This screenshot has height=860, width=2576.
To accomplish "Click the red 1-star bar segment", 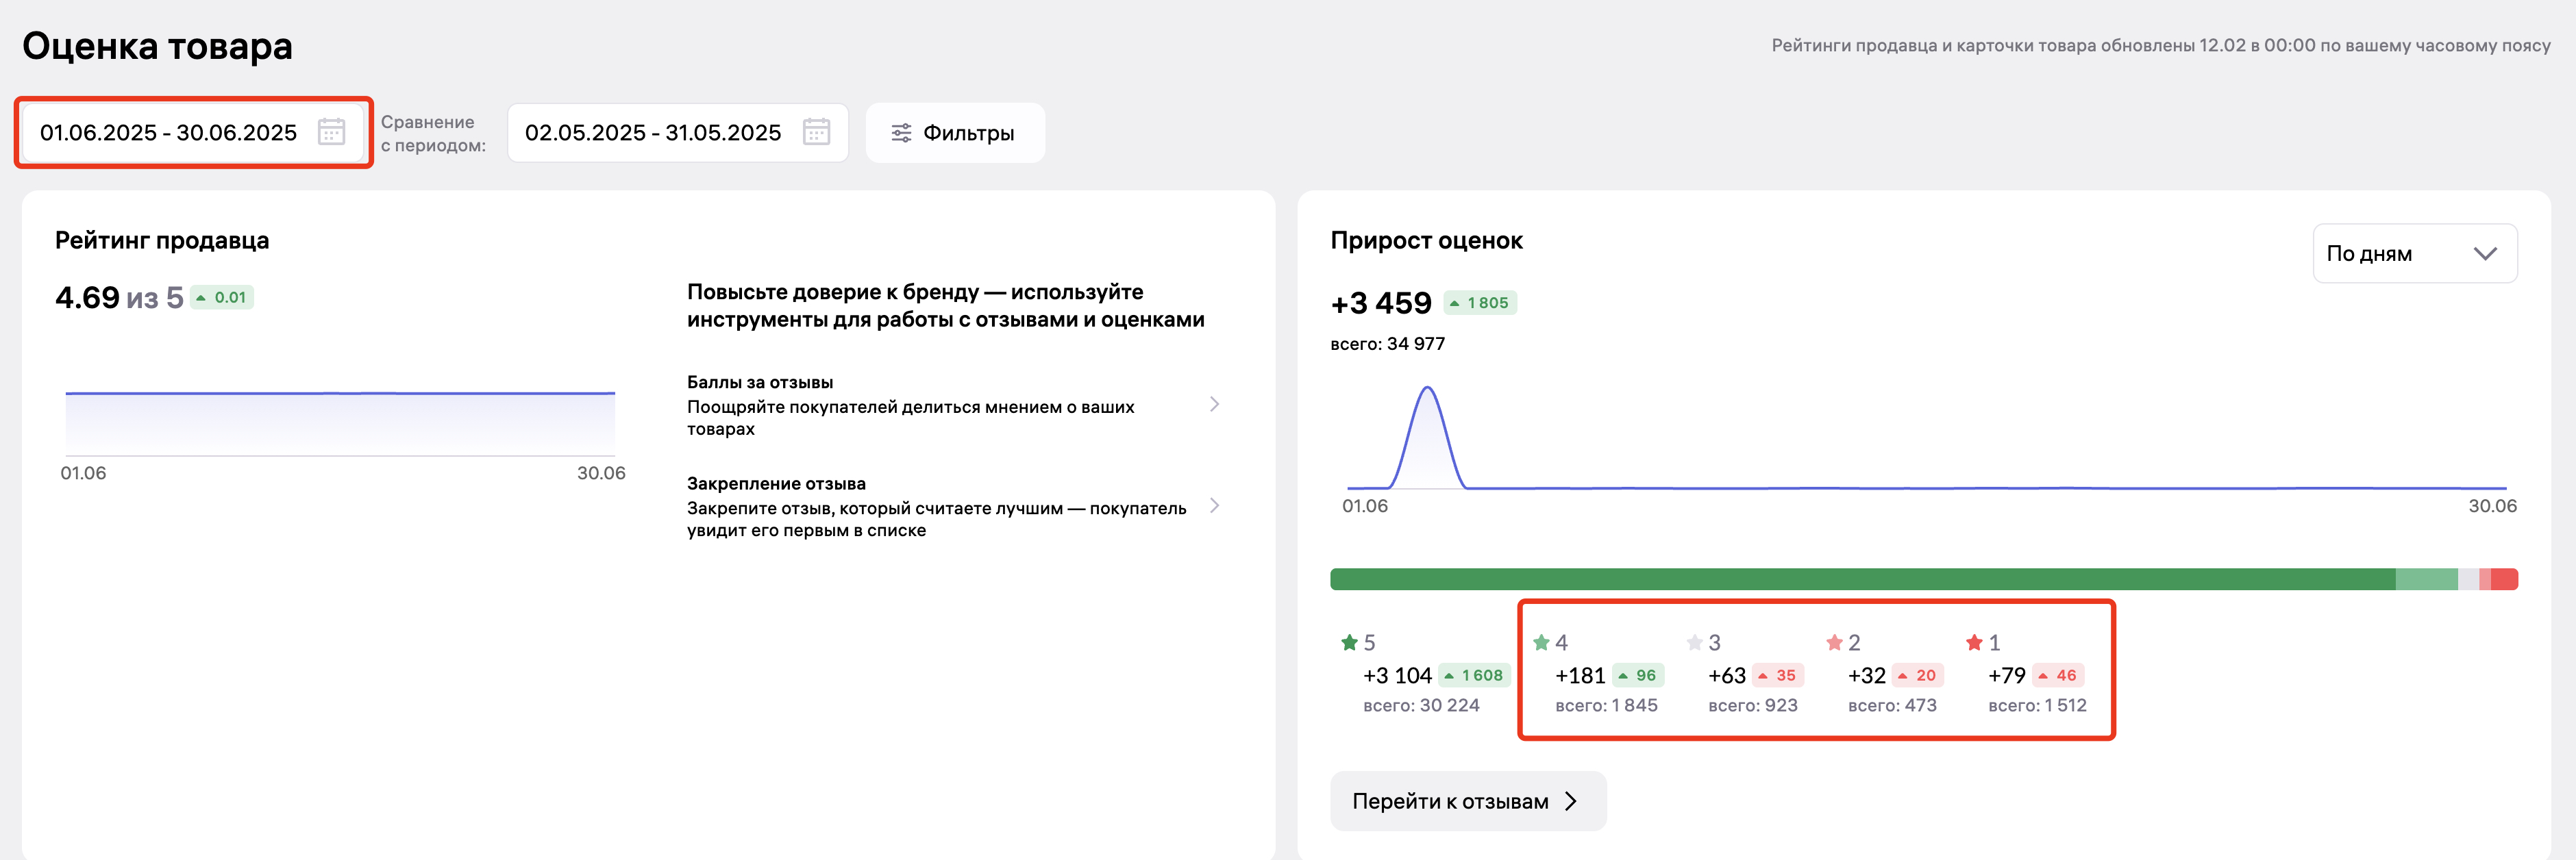I will coord(2504,579).
